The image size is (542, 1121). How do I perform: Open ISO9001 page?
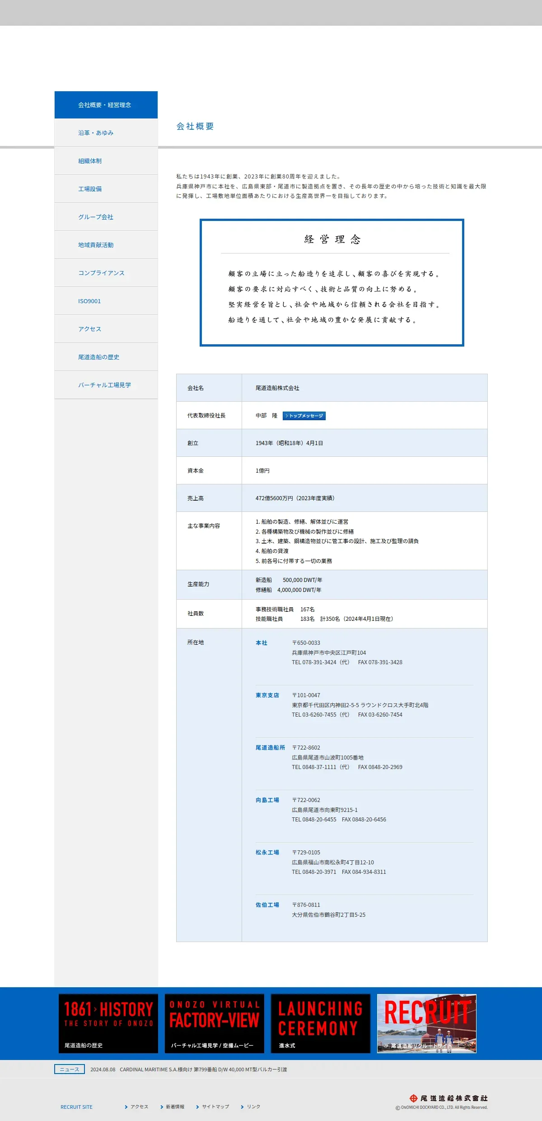click(x=106, y=301)
